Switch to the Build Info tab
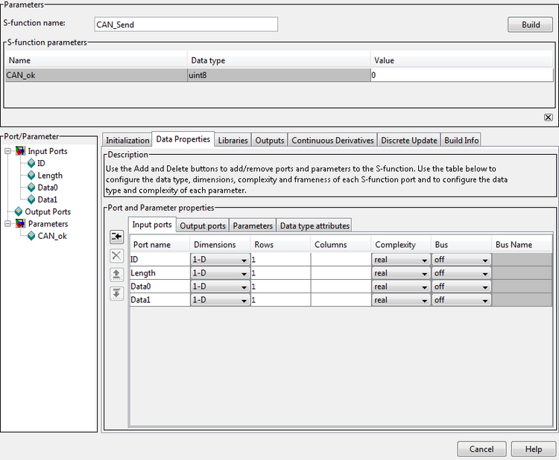The image size is (559, 460). [x=461, y=140]
